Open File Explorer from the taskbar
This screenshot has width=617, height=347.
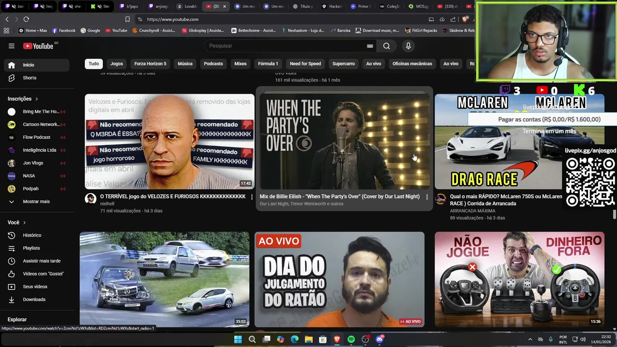pyautogui.click(x=308, y=339)
